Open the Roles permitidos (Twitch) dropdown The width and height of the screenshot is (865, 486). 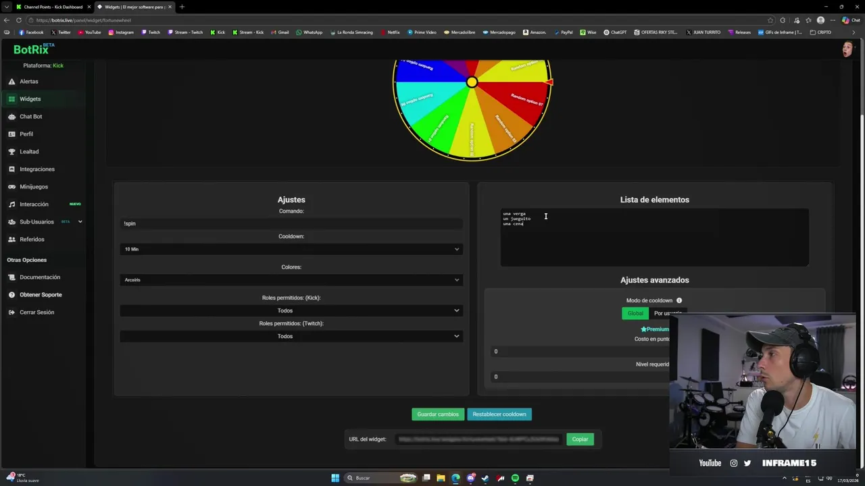(x=291, y=336)
